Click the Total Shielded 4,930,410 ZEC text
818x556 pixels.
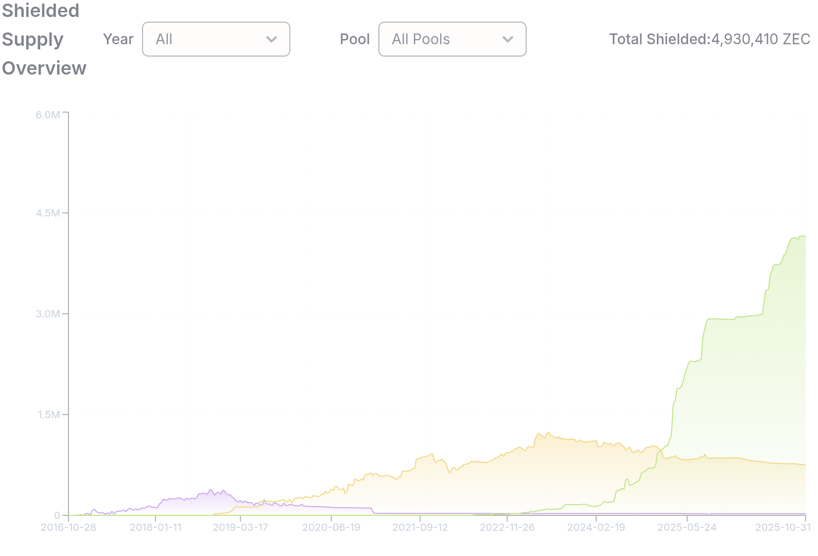click(x=710, y=39)
